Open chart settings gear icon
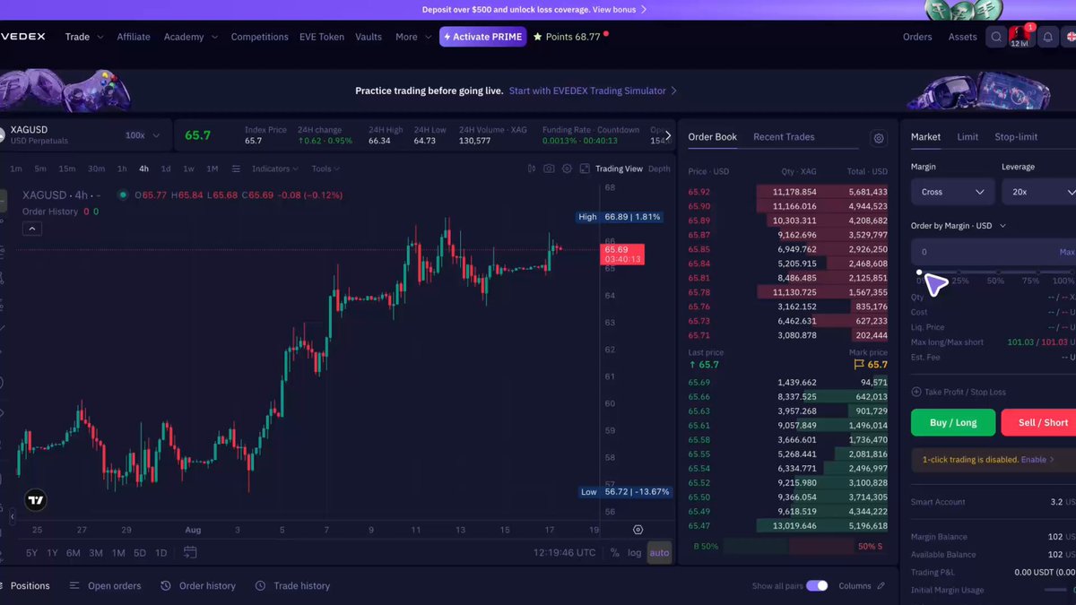The height and width of the screenshot is (605, 1076). tap(567, 169)
